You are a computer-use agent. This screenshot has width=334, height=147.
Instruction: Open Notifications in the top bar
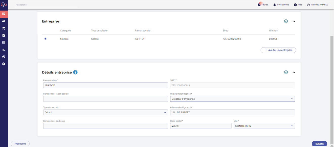click(281, 5)
